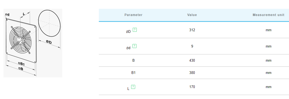The width and height of the screenshot is (289, 99).
Task: Click the help icon next to L
Action: 133,87
